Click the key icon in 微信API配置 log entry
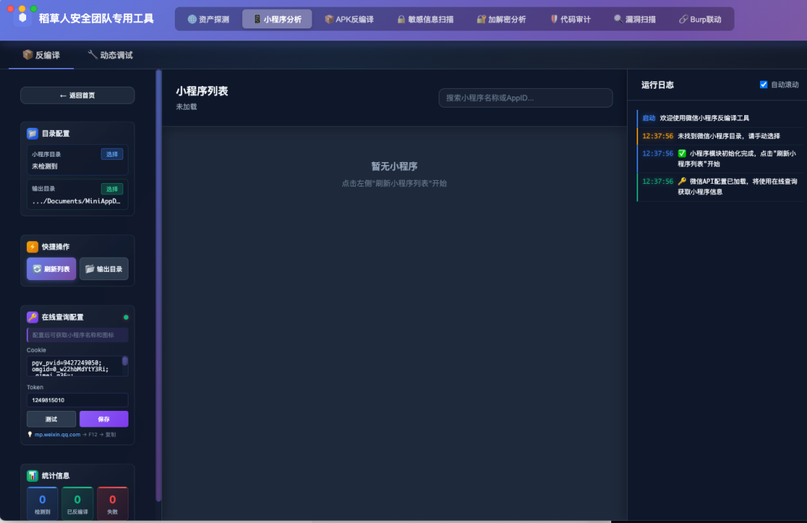 pos(682,182)
